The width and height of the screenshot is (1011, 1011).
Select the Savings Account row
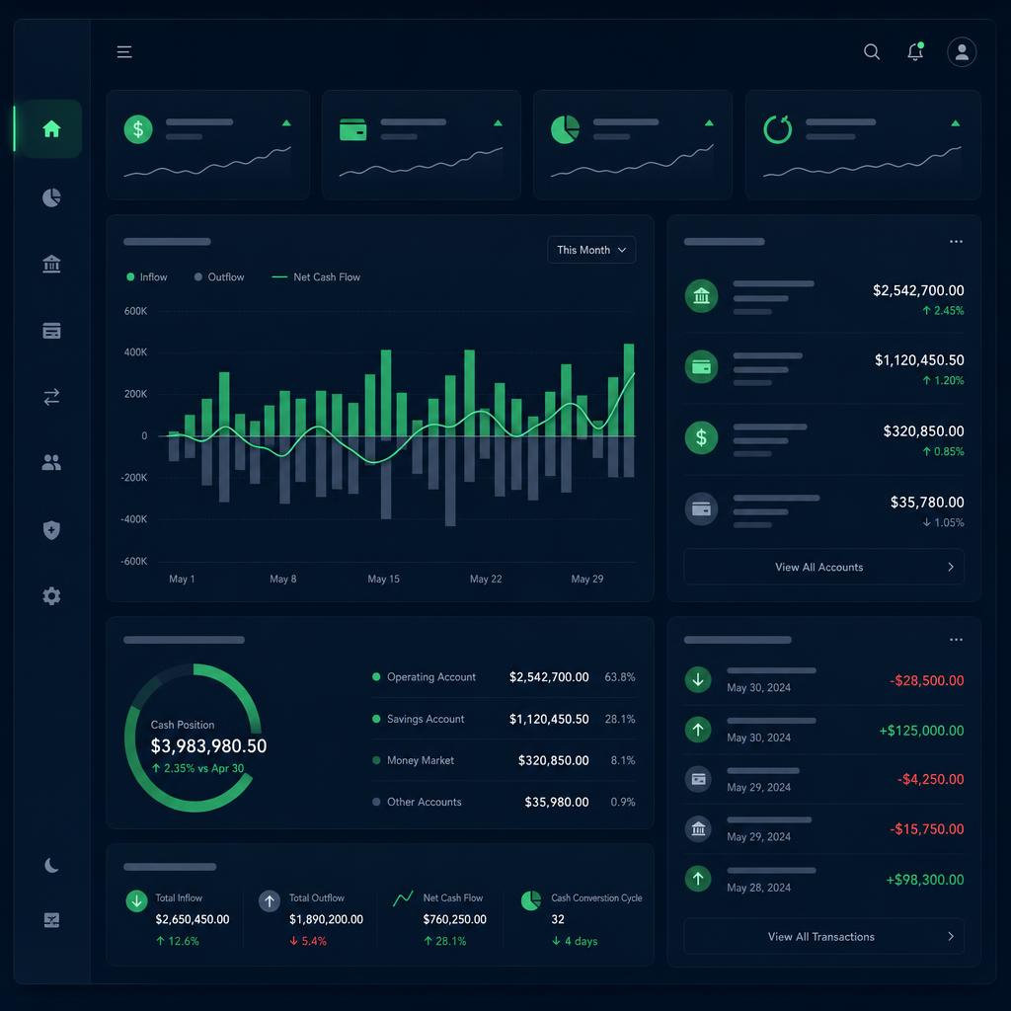coord(504,719)
